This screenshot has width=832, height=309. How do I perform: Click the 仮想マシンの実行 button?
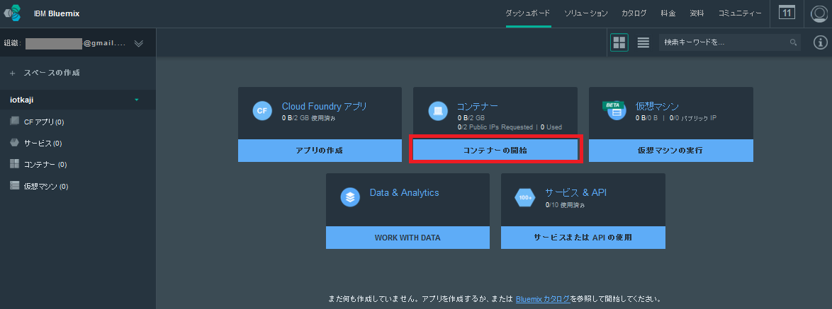click(670, 151)
